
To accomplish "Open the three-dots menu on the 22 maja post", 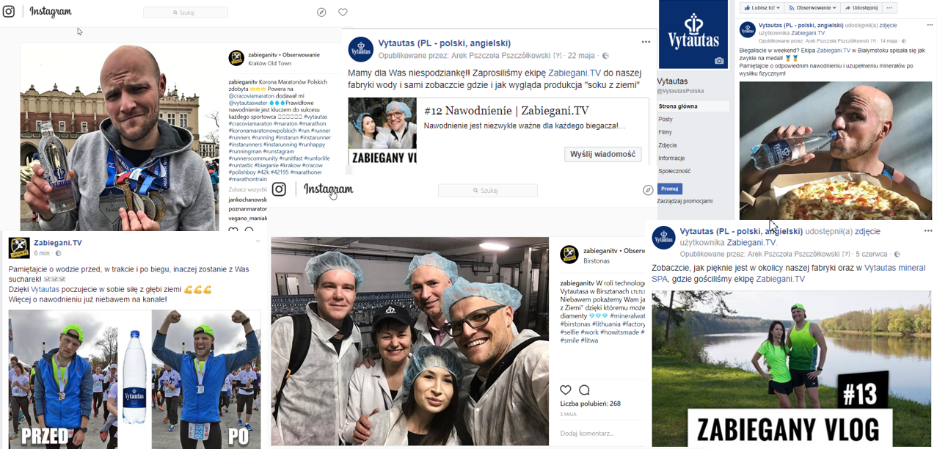I will (x=646, y=42).
